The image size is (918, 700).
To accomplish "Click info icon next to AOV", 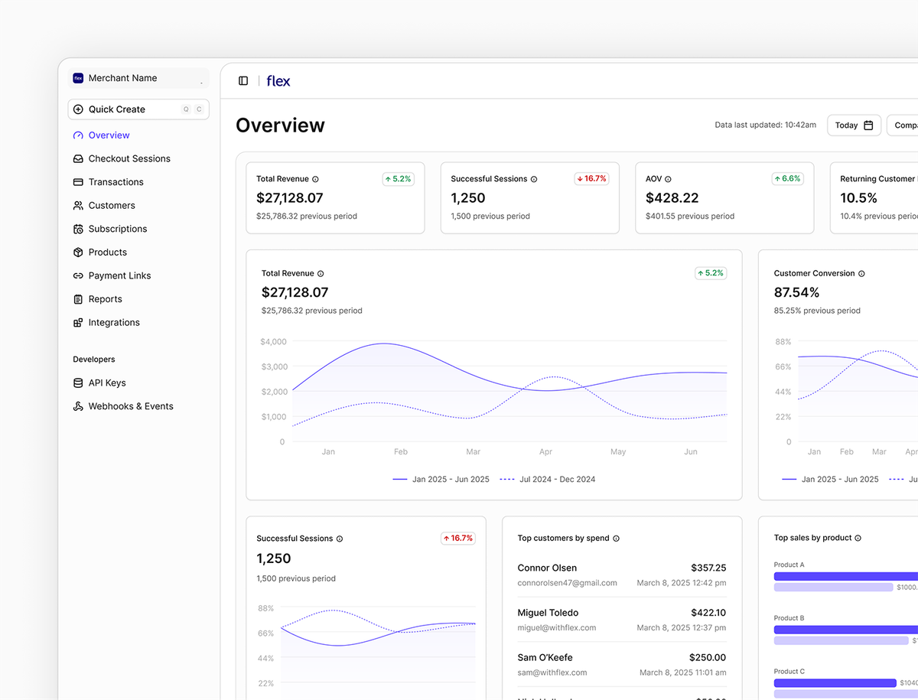I will click(668, 179).
